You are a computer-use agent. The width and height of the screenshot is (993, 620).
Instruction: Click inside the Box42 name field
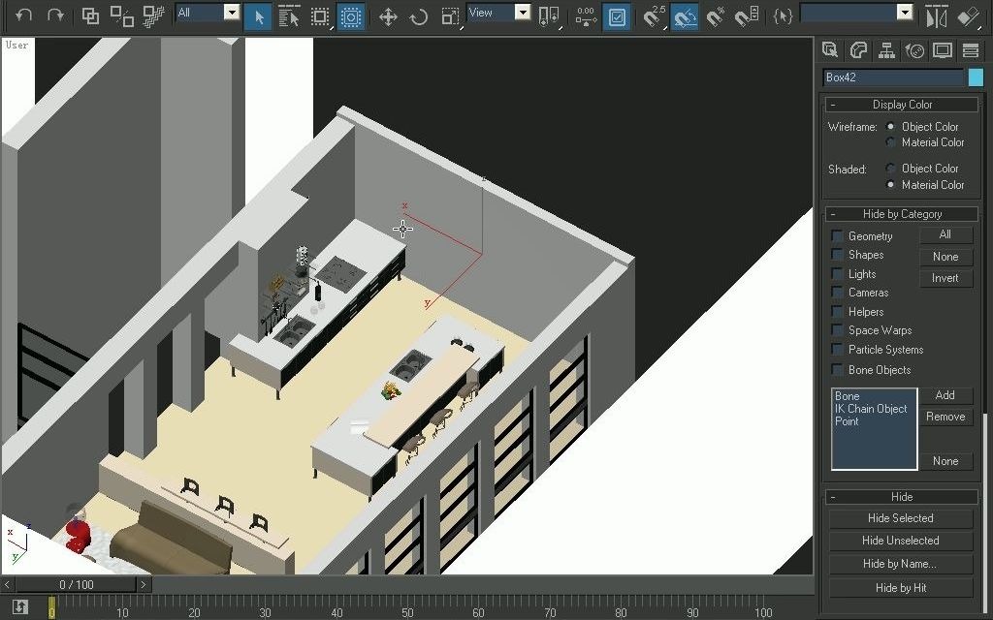tap(892, 77)
